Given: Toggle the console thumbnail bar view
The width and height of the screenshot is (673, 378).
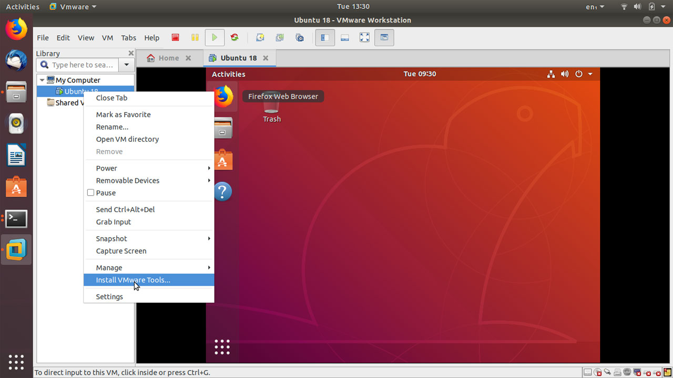Looking at the screenshot, I should pyautogui.click(x=344, y=37).
